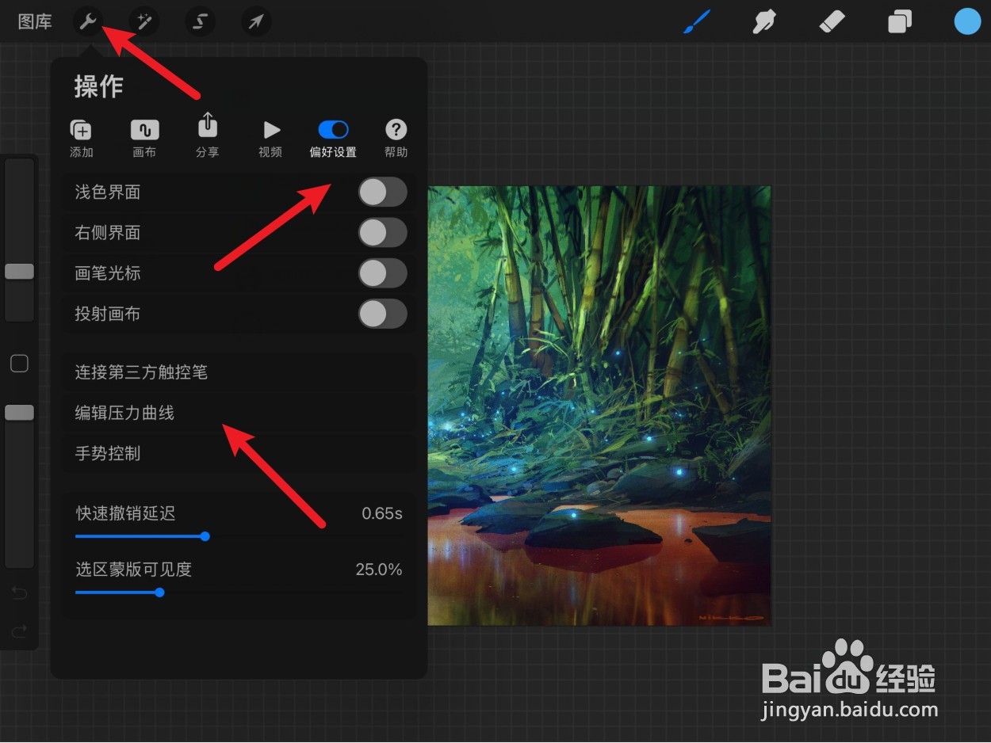Toggle the 画笔光标 switch

click(x=382, y=273)
